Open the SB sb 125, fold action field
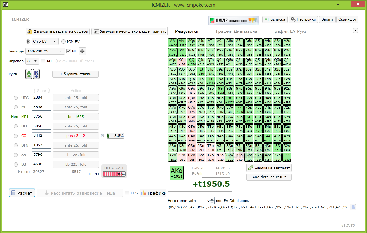Screen dimensions: 367x233 point(76,155)
